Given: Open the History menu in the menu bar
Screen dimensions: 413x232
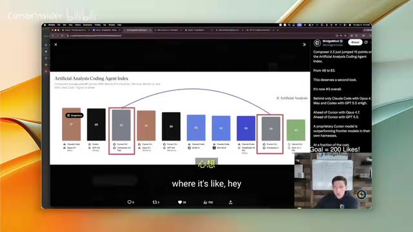Looking at the screenshot, I should tap(77, 24).
